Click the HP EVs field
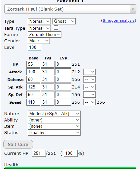This screenshot has height=169, width=140. pyautogui.click(x=63, y=64)
